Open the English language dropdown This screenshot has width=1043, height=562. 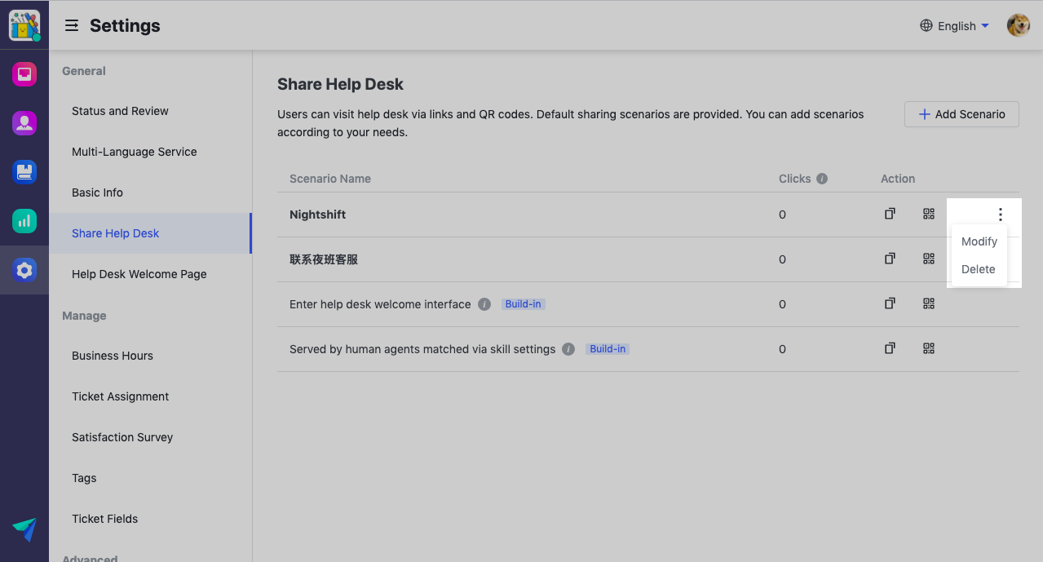(x=953, y=26)
